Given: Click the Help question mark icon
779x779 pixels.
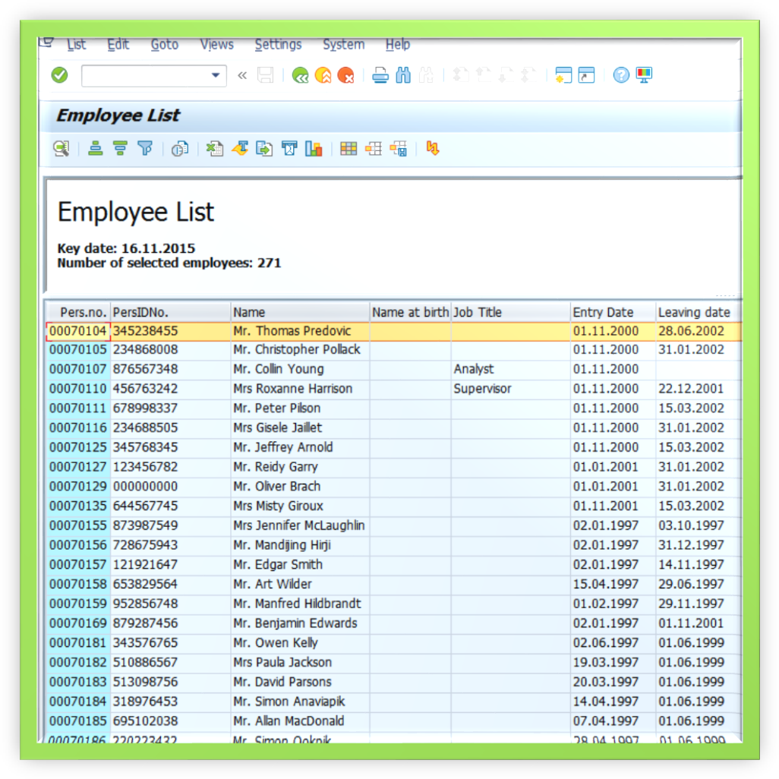Looking at the screenshot, I should click(x=621, y=75).
